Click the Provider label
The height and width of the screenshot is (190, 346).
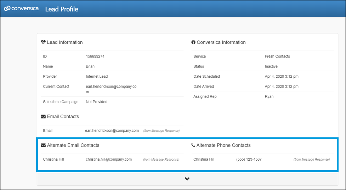pyautogui.click(x=50, y=76)
